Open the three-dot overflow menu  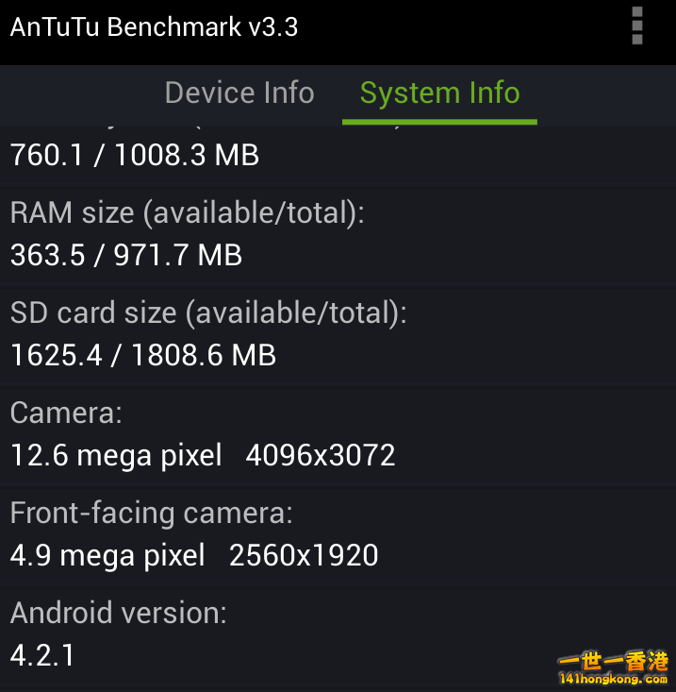(636, 25)
